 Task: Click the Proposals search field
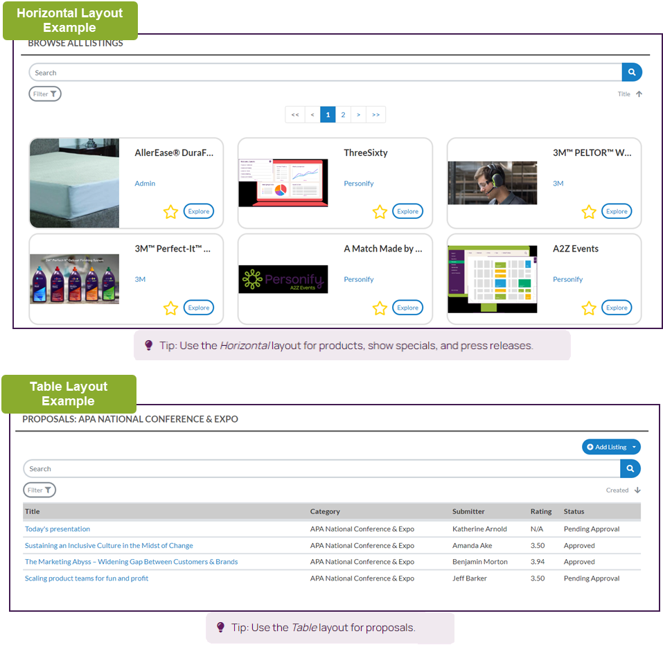coord(321,468)
